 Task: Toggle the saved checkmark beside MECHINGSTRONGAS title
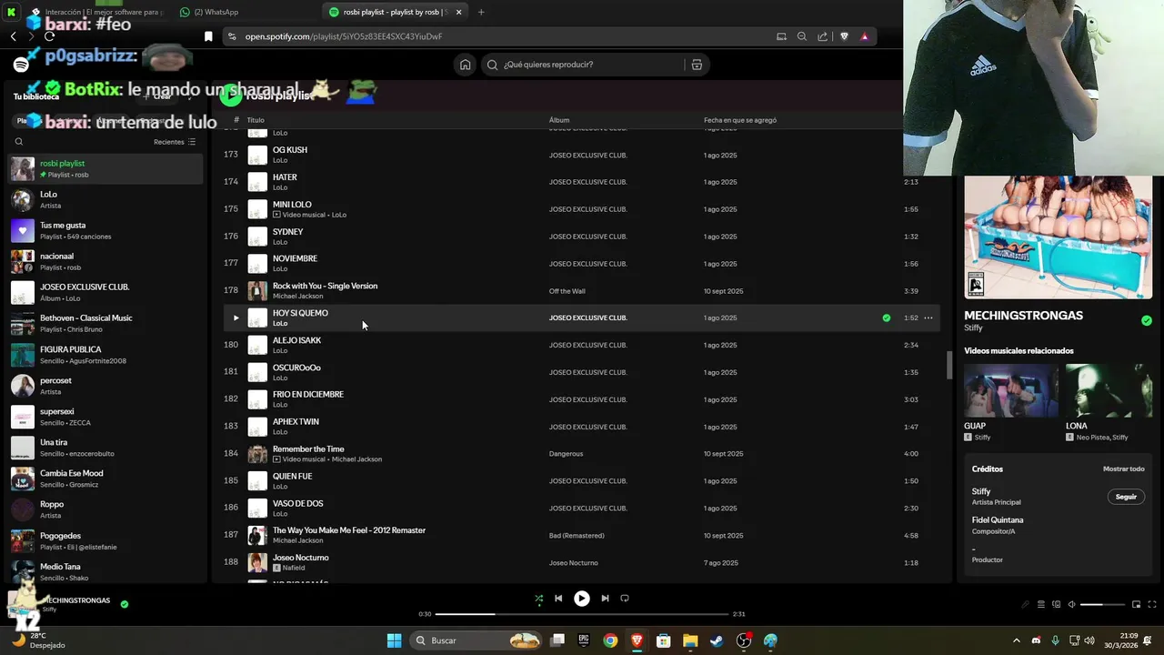[x=1147, y=320]
